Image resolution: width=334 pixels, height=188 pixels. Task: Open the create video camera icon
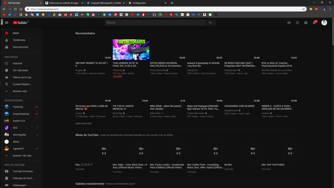(289, 23)
